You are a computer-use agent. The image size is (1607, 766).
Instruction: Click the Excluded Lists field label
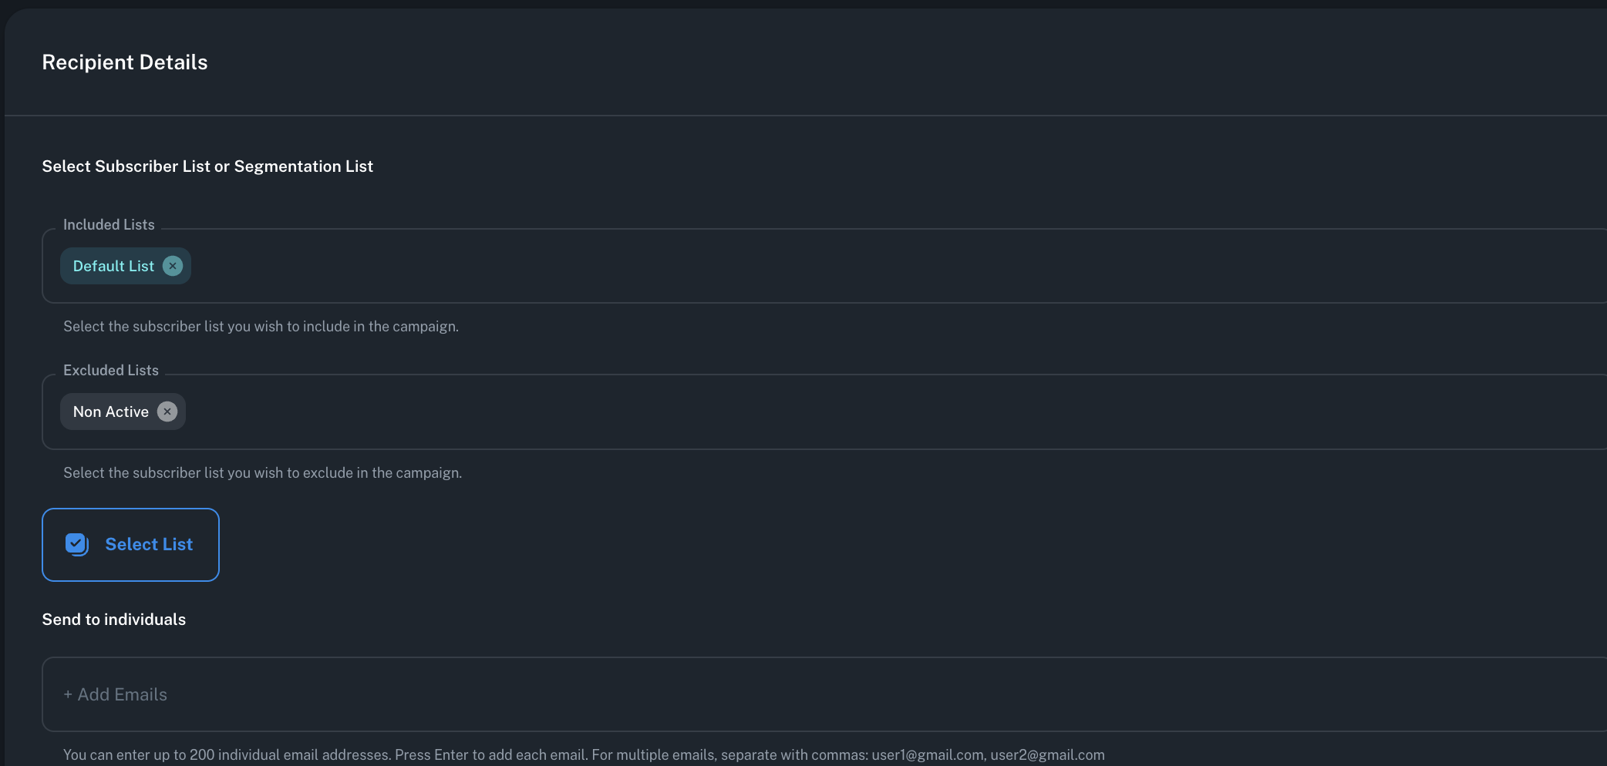111,371
